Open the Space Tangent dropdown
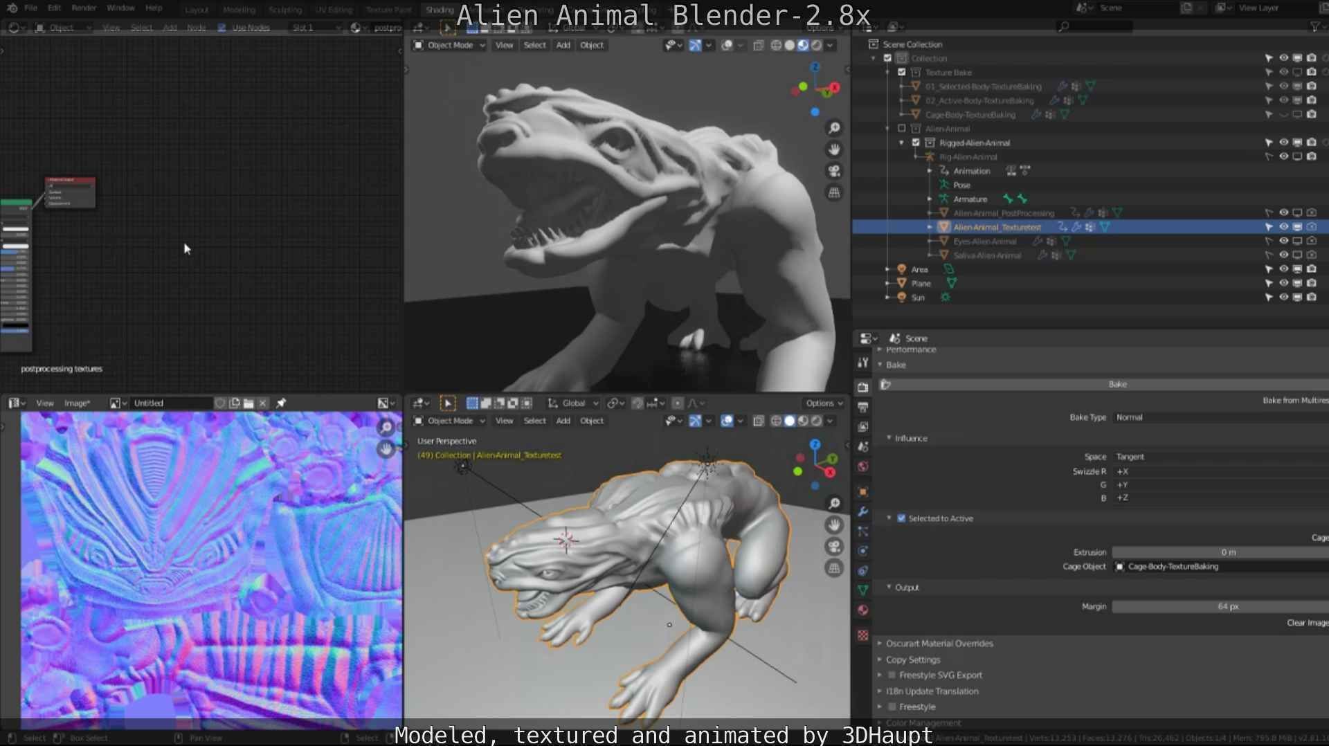Image resolution: width=1329 pixels, height=746 pixels. click(x=1220, y=457)
